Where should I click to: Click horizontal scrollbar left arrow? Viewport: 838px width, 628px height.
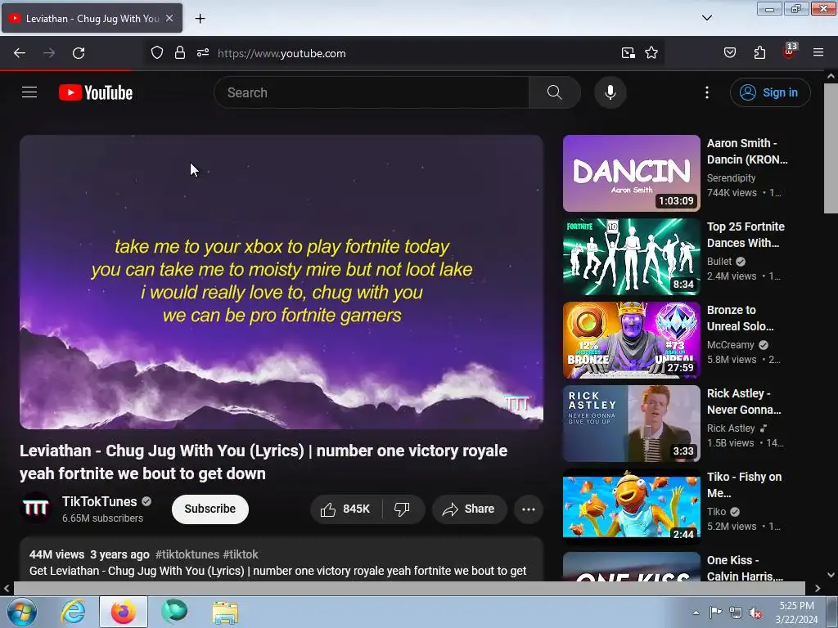[x=7, y=588]
